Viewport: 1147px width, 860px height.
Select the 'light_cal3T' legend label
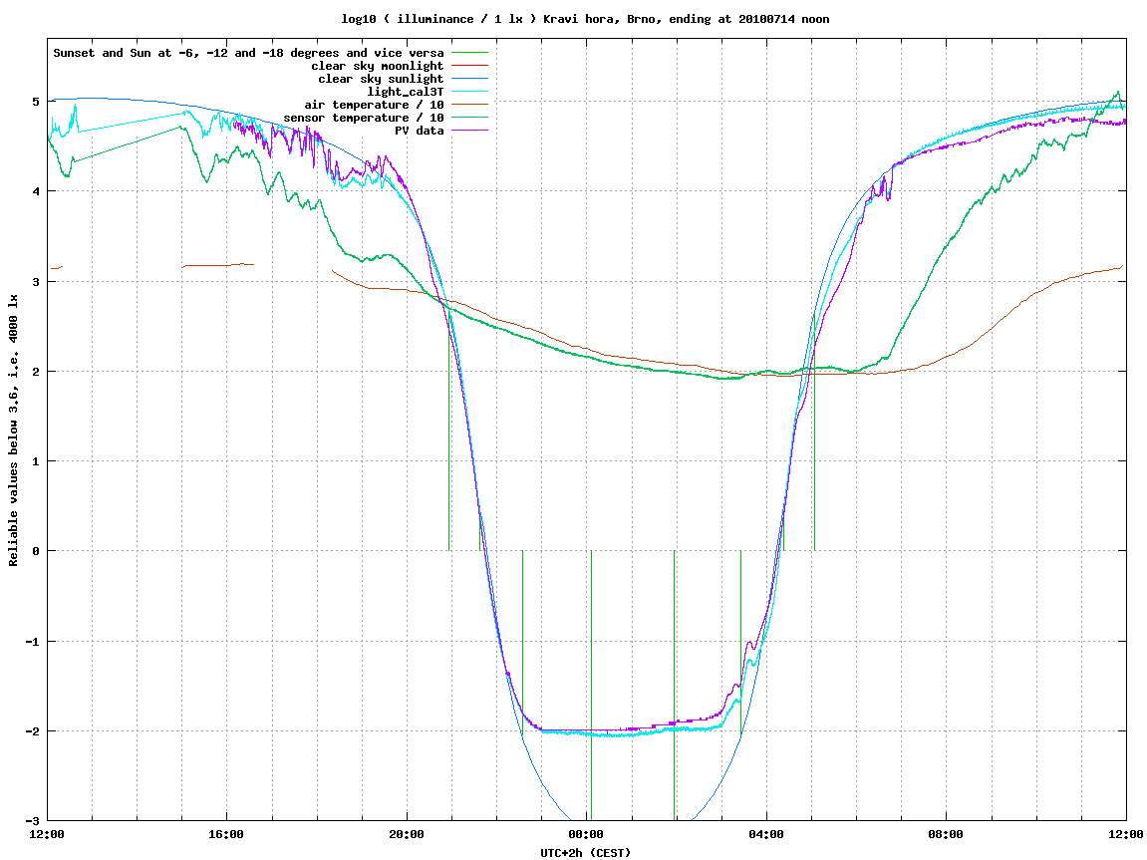coord(406,92)
